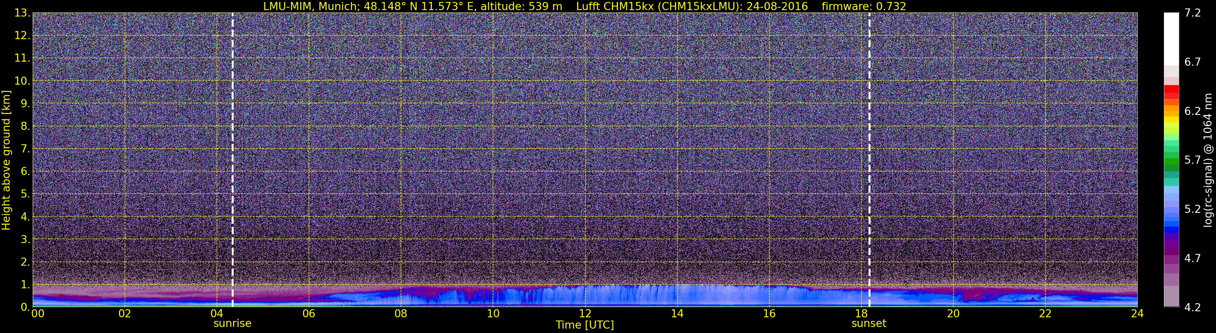Click the colorbar tick value 5.7
Image resolution: width=1216 pixels, height=333 pixels.
pyautogui.click(x=1193, y=160)
